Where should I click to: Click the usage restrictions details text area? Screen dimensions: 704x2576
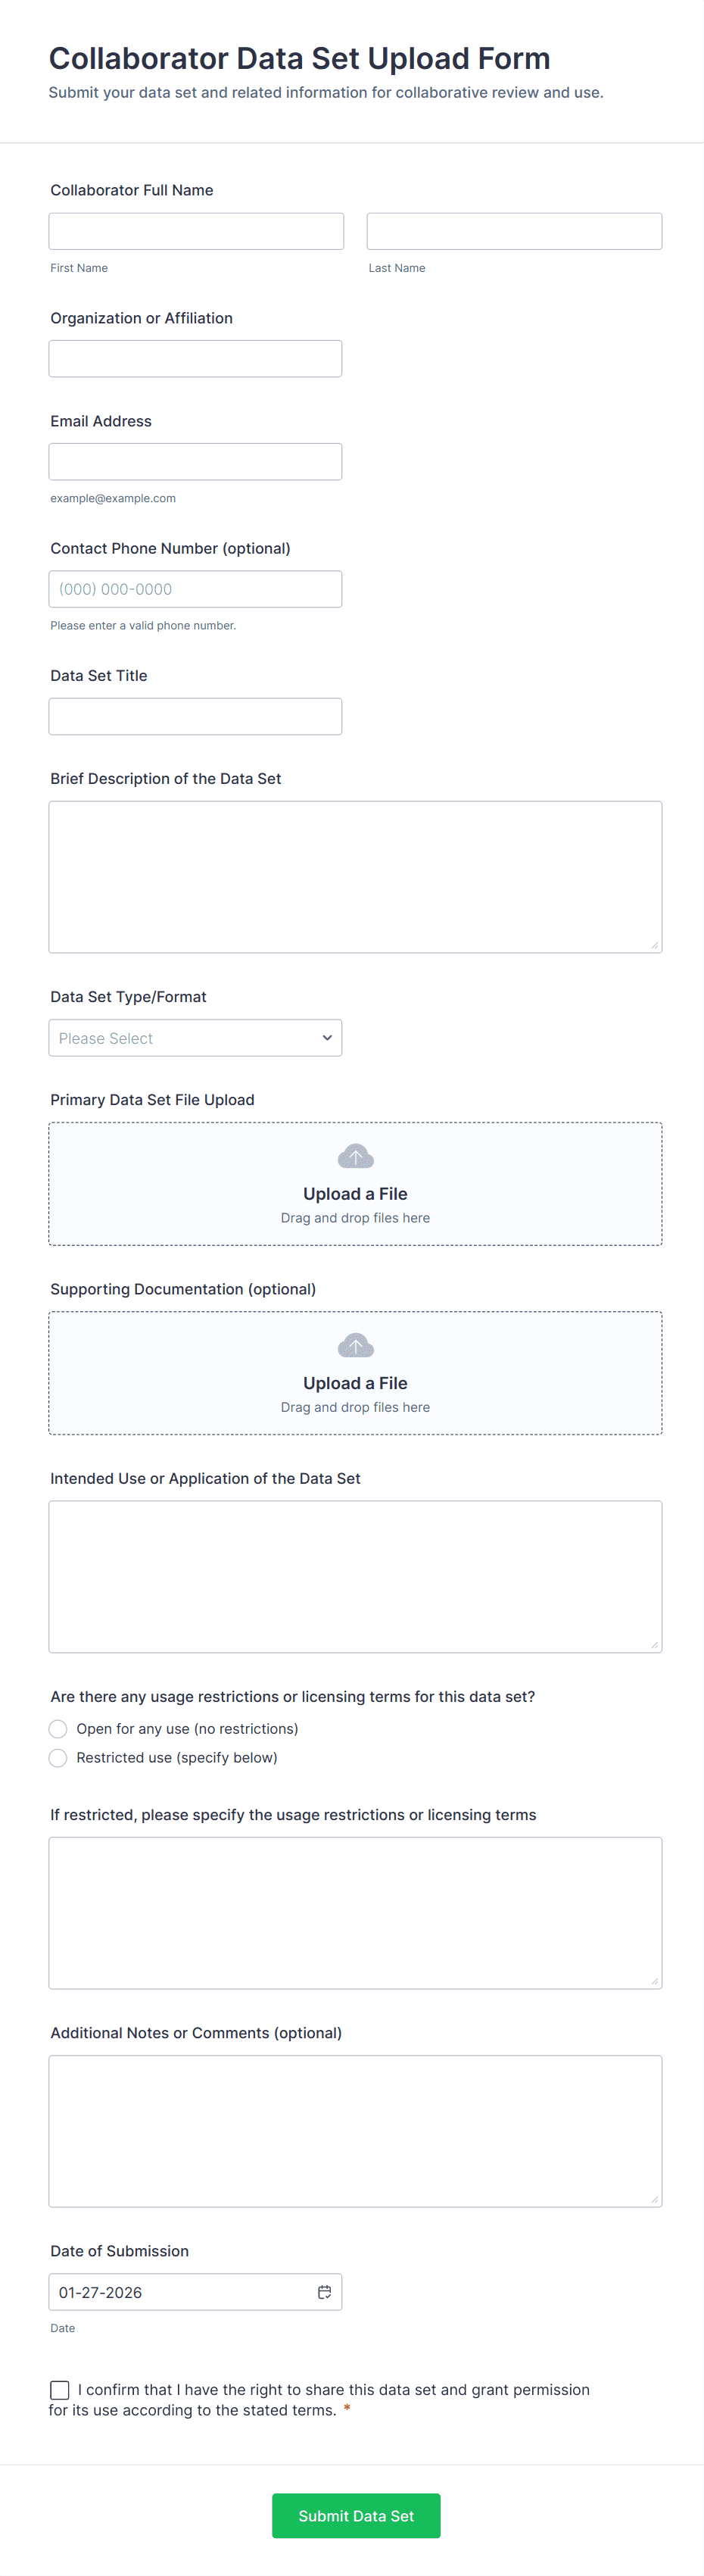355,1912
